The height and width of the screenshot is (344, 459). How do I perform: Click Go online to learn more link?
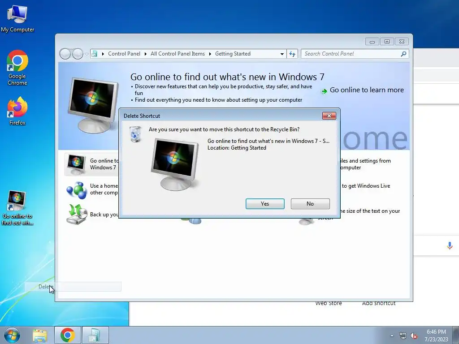pos(367,90)
